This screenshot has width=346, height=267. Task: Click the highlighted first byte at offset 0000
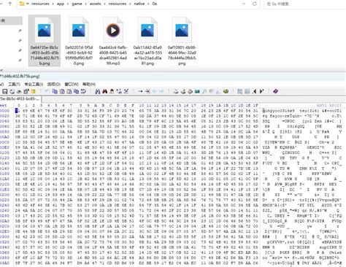pos(17,111)
